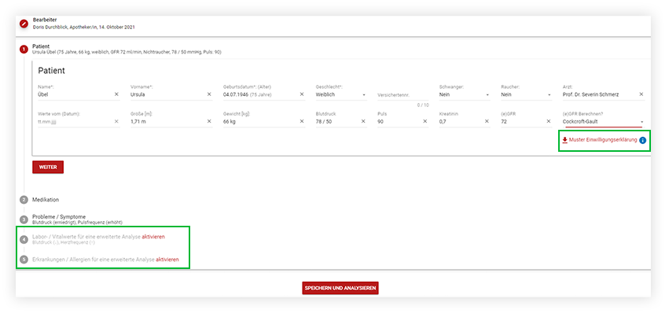The width and height of the screenshot is (669, 317).
Task: Activate Erkrankungen / Allergien via aktivieren link
Action: click(167, 260)
